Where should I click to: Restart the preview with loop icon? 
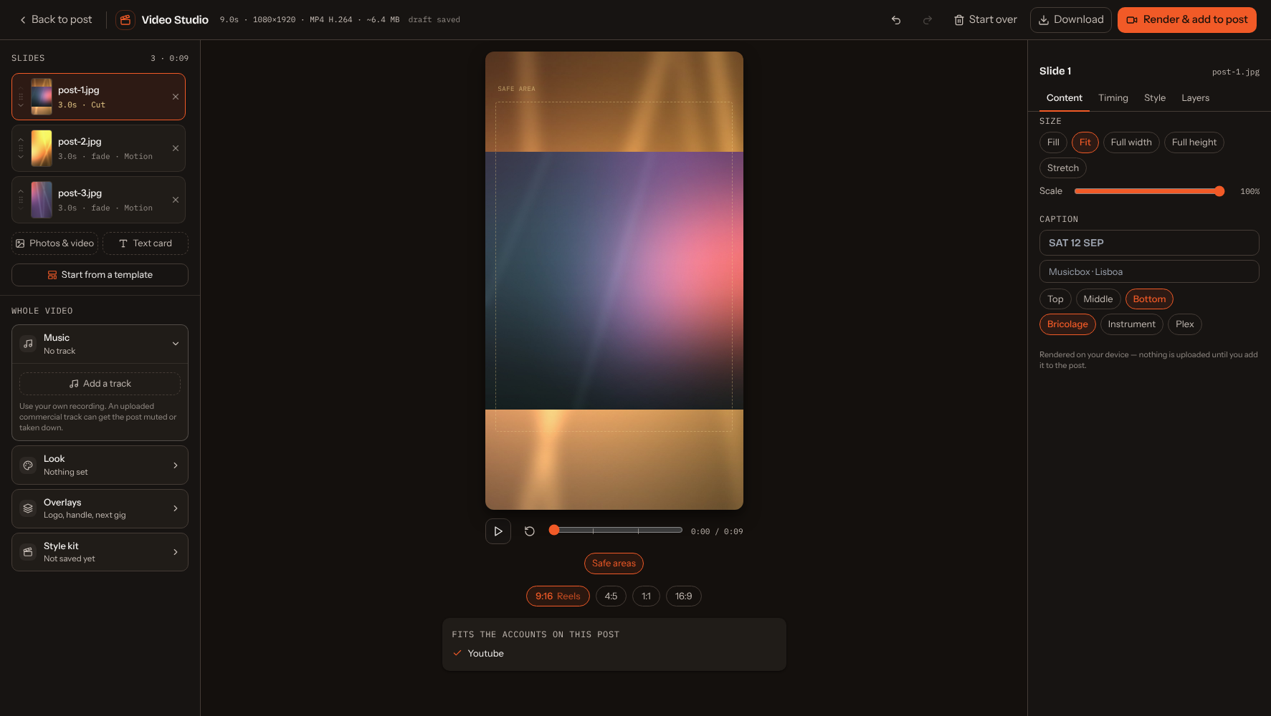coord(530,531)
